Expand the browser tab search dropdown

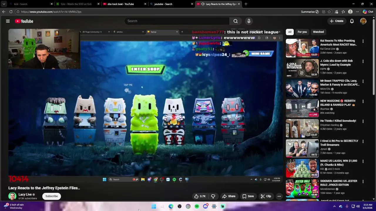[x=4, y=4]
